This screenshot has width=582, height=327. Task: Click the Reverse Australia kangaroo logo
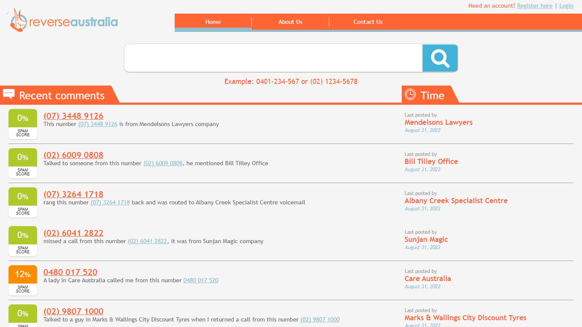64,20
